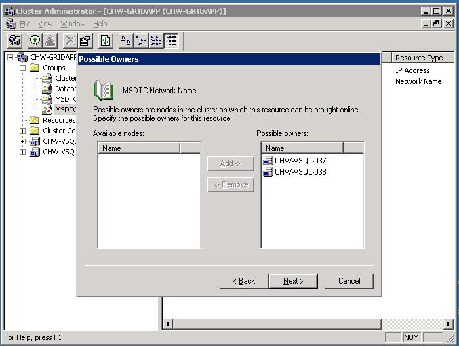
Task: Expand the second CHW-VSQL node in tree
Action: [22, 152]
